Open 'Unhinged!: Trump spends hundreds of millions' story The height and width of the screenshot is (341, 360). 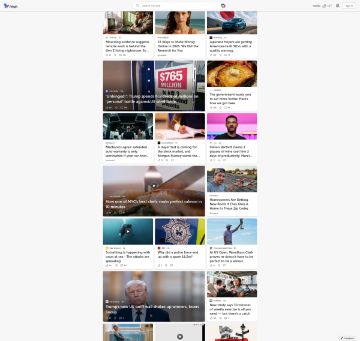pos(152,99)
